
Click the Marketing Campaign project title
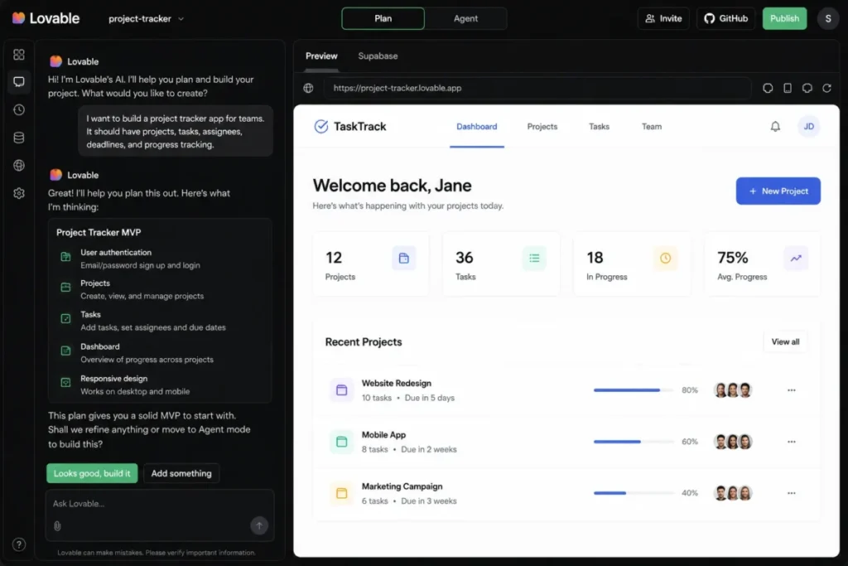[402, 486]
